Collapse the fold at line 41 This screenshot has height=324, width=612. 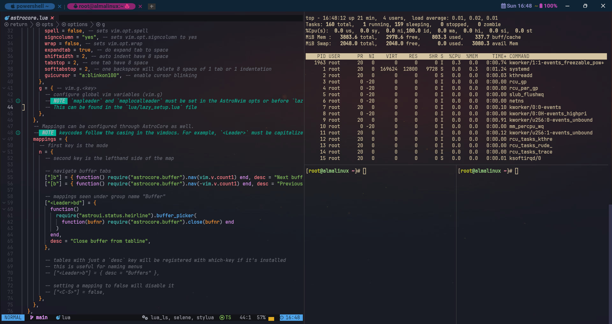tap(4, 88)
